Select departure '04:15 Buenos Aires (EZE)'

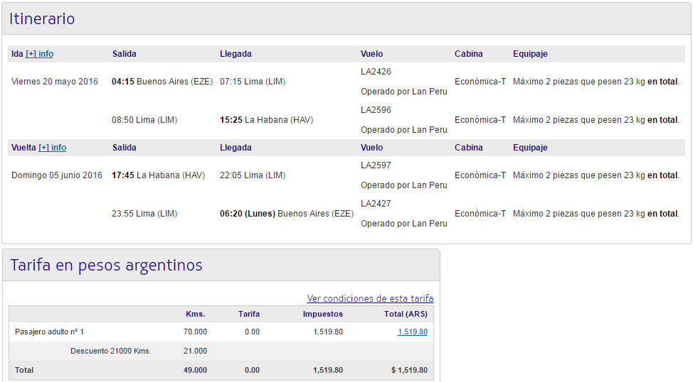coord(162,82)
